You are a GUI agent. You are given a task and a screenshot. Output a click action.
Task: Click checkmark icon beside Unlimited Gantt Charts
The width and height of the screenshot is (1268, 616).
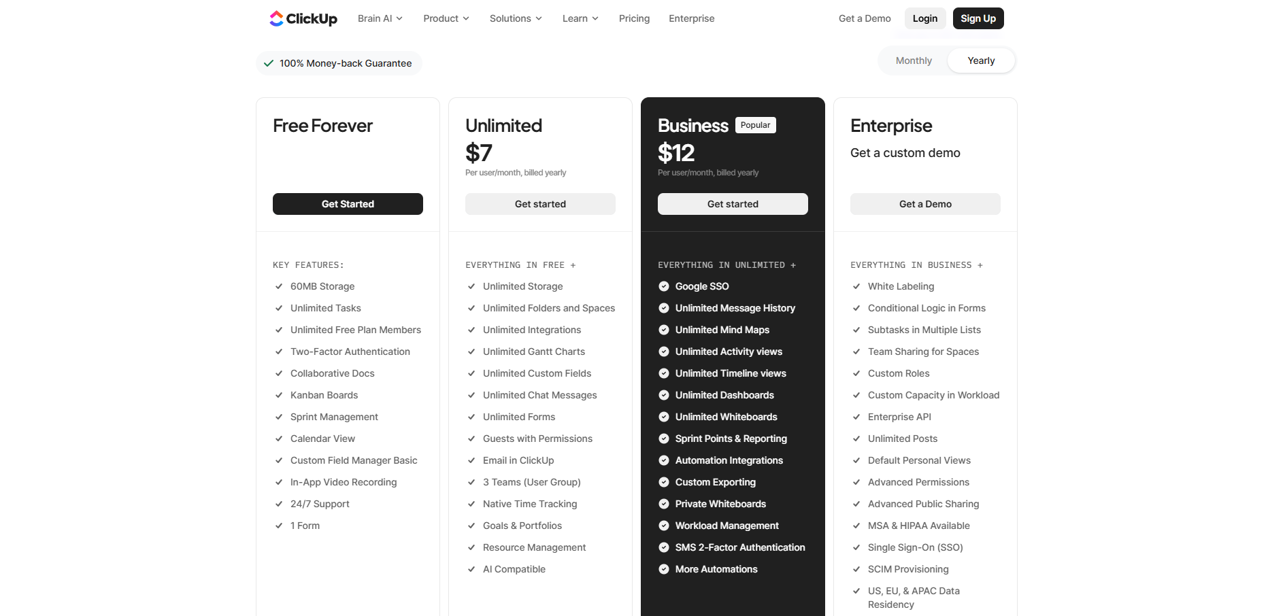click(471, 352)
